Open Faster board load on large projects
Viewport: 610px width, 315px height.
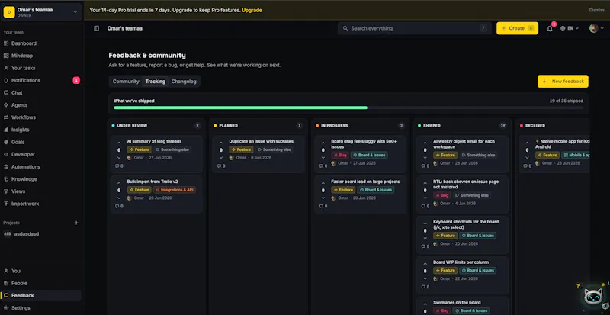pyautogui.click(x=360, y=194)
